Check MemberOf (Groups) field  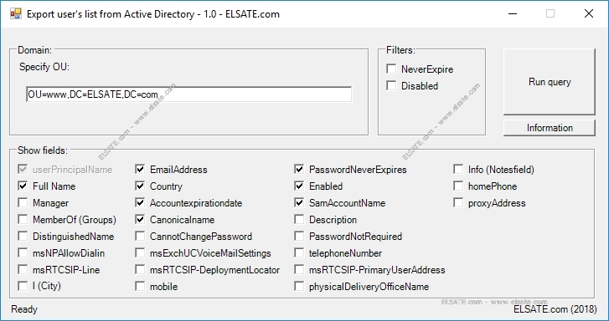23,219
